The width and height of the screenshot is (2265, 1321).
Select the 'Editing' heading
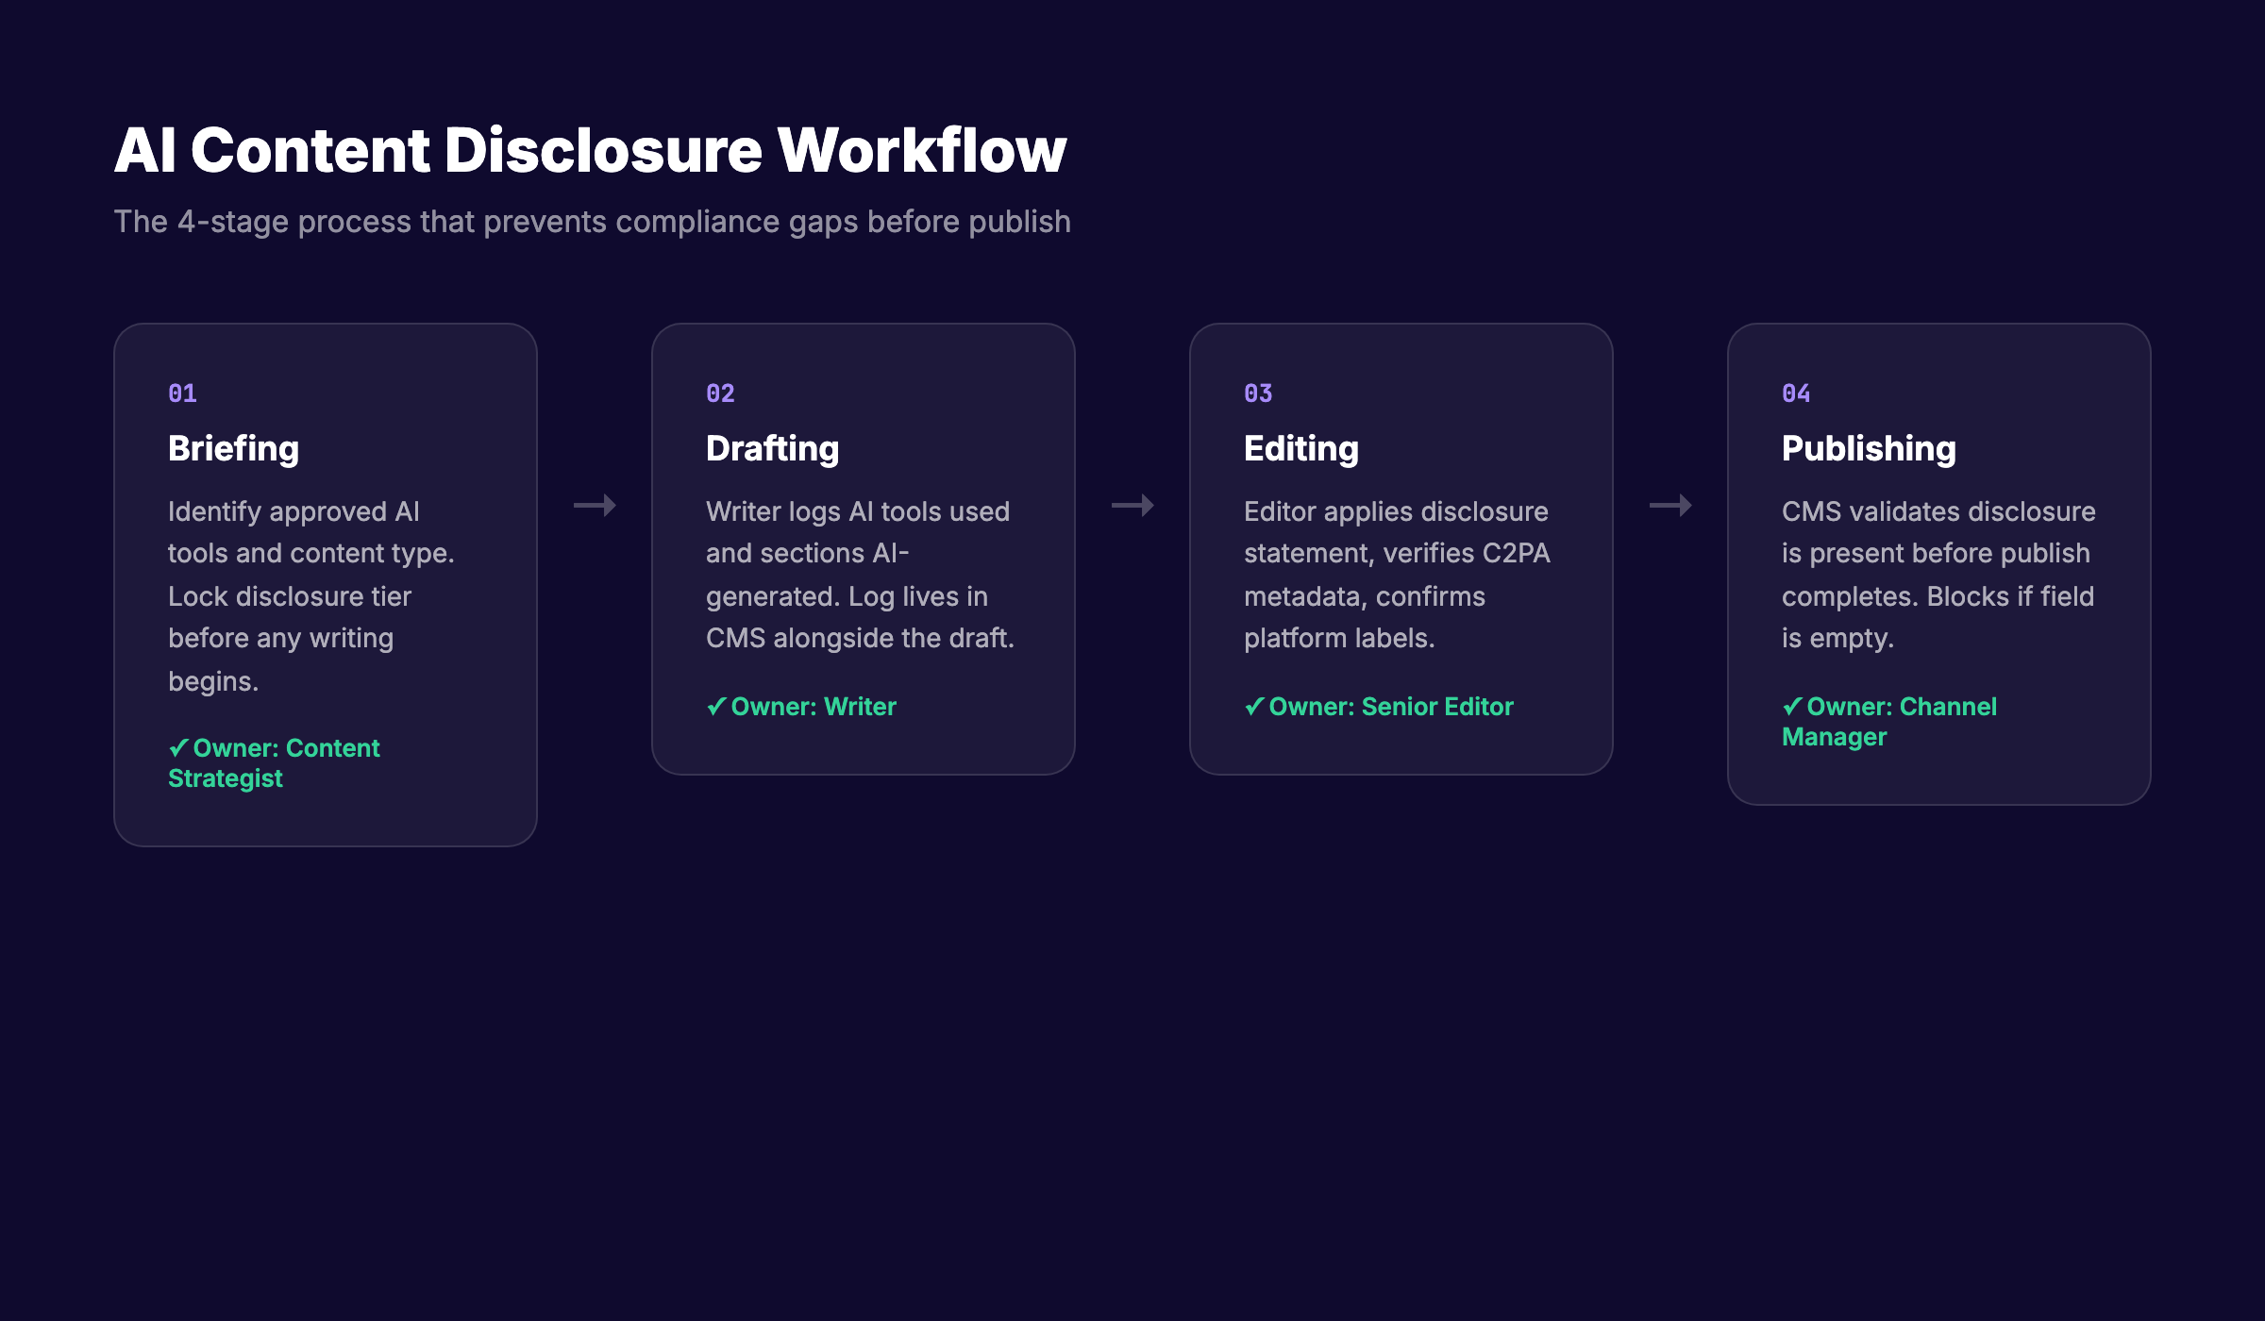1301,448
